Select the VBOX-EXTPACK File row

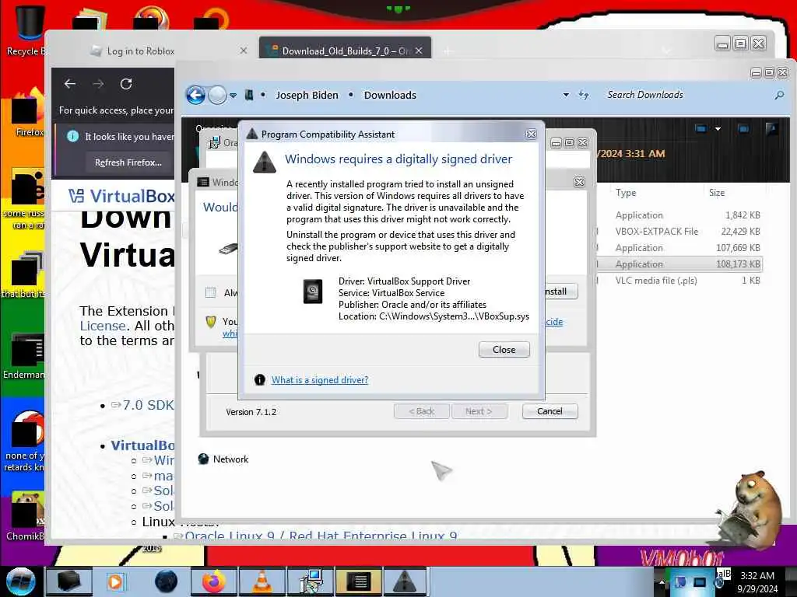(679, 232)
